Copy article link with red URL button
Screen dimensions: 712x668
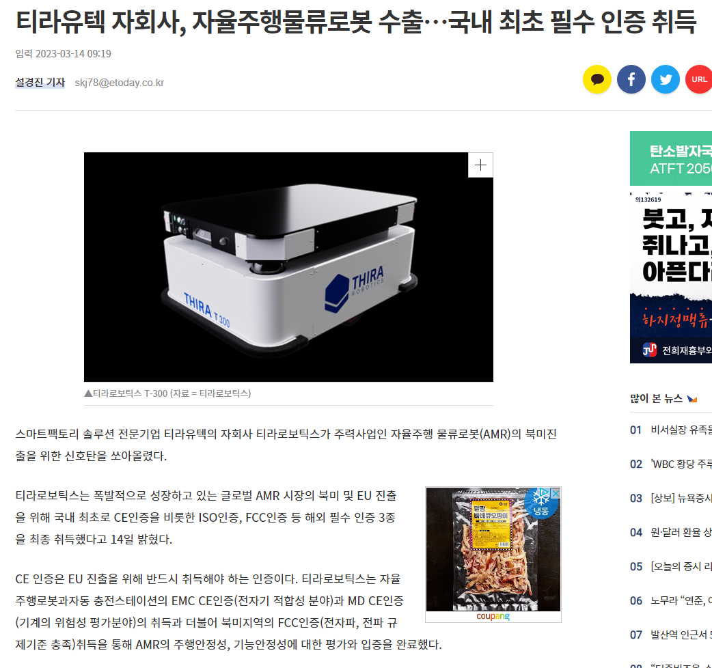[x=698, y=79]
